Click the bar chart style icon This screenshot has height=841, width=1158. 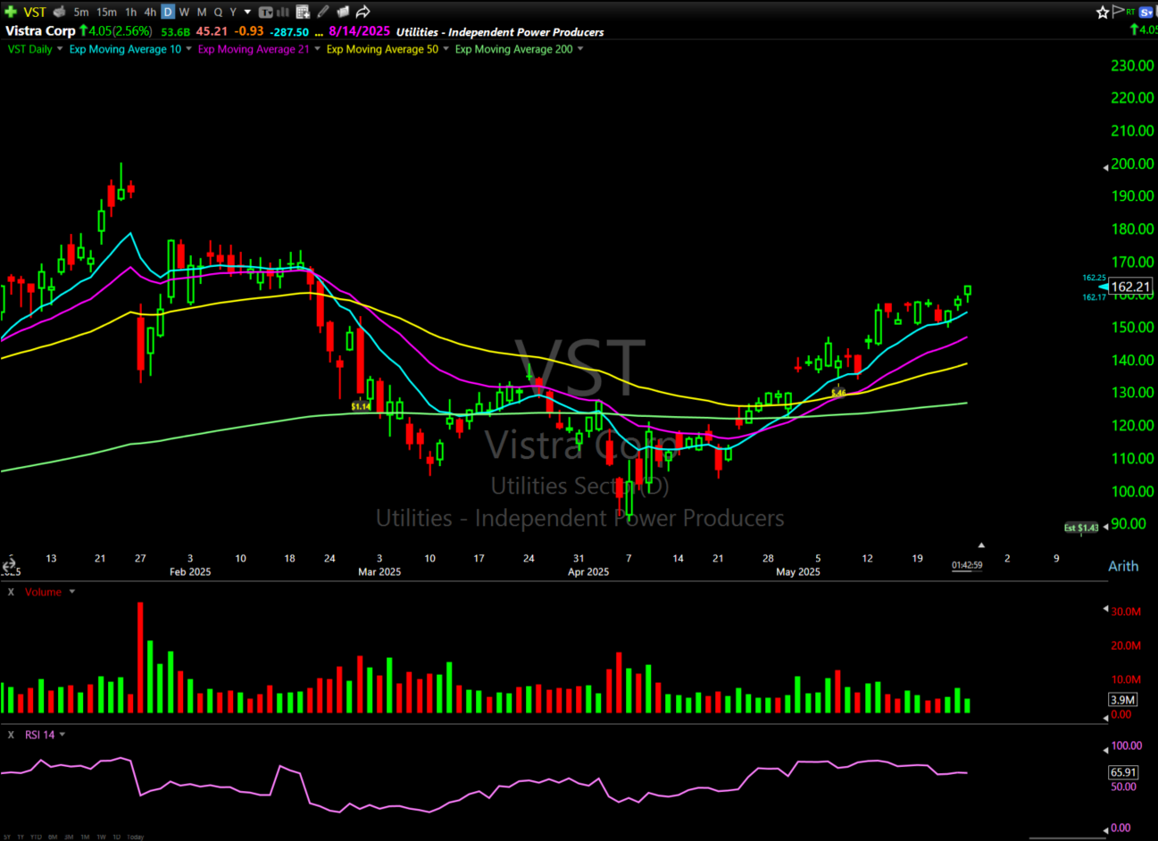[284, 12]
